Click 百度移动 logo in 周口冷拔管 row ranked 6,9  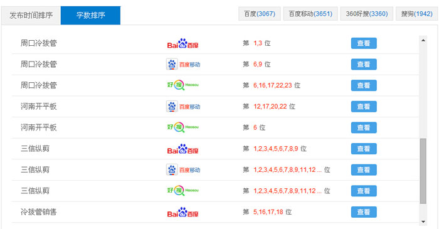pyautogui.click(x=183, y=65)
